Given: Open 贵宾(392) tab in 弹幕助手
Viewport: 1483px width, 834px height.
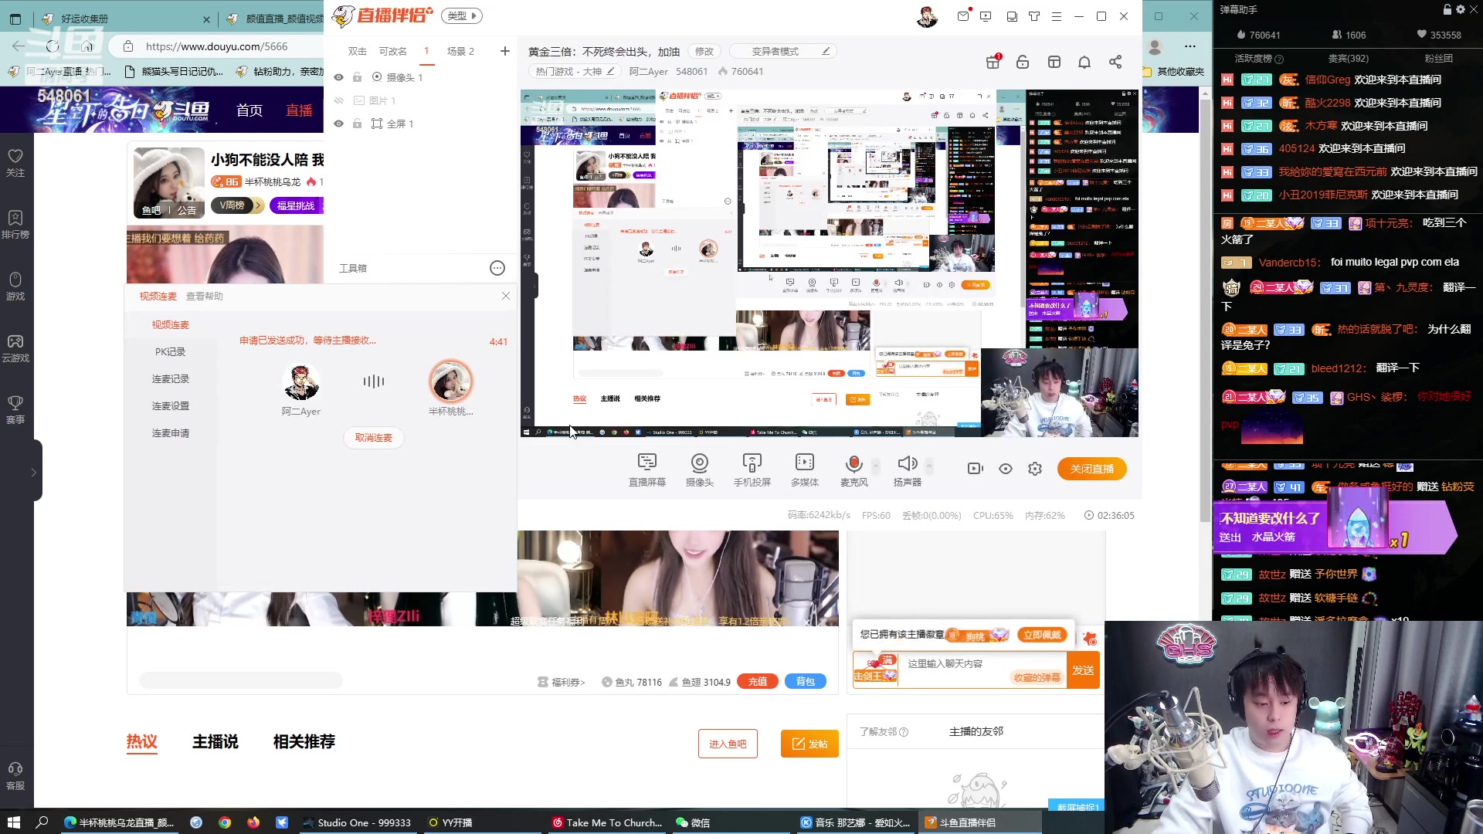Looking at the screenshot, I should 1349,59.
